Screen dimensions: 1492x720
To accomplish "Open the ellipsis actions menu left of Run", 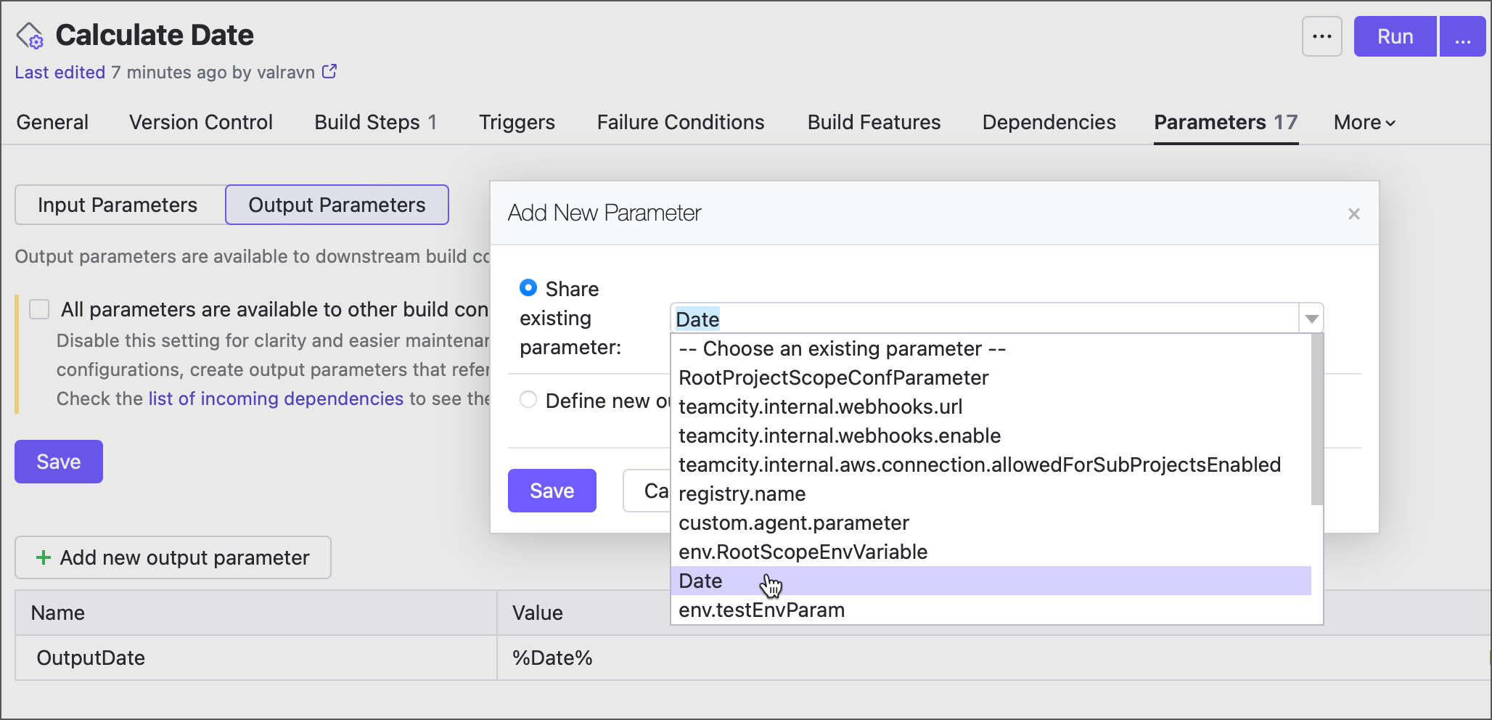I will [x=1322, y=36].
